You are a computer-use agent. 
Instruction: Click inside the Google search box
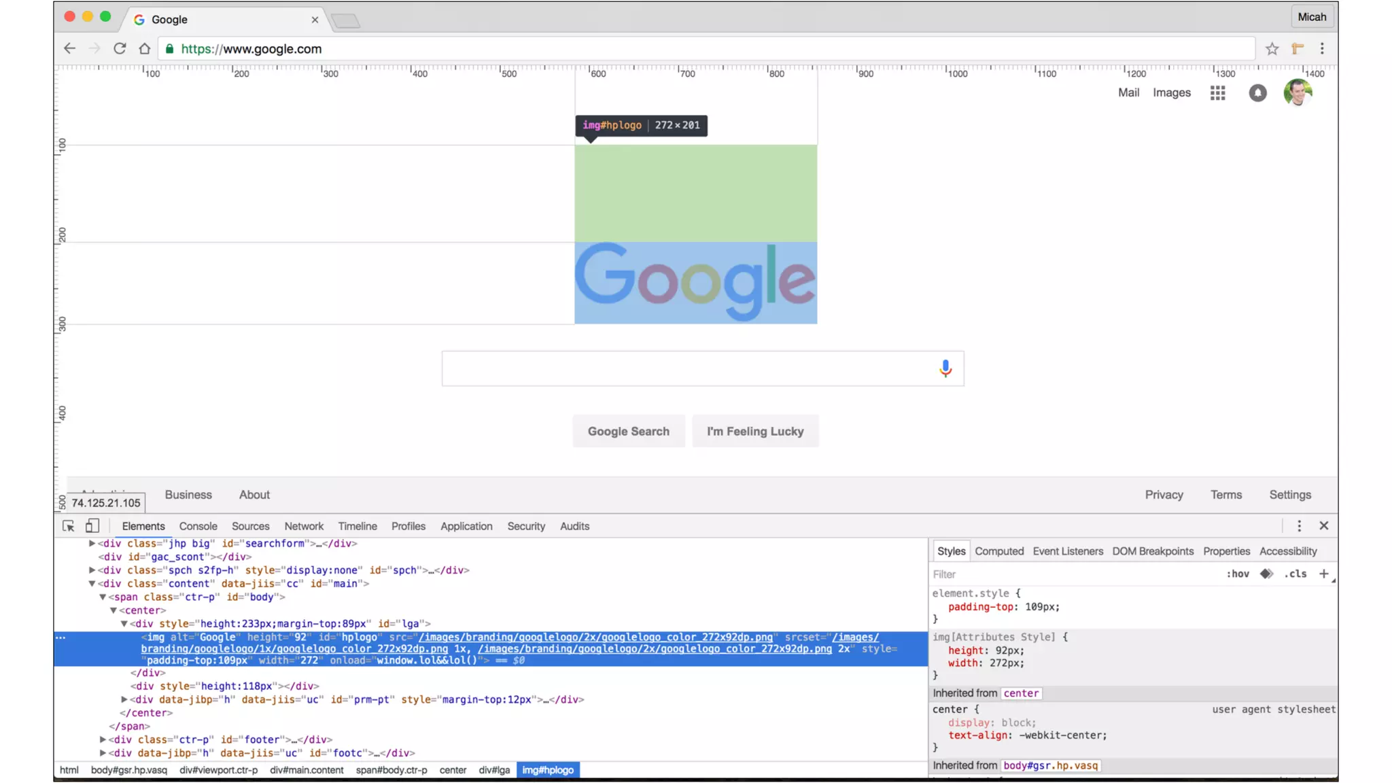click(x=686, y=368)
